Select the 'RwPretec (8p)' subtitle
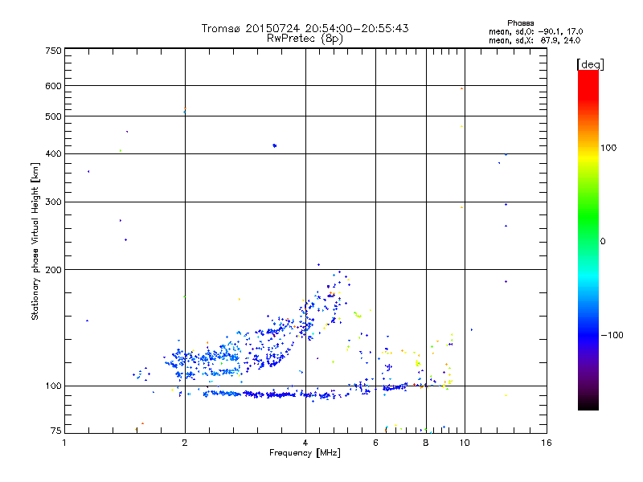The height and width of the screenshot is (482, 643). tap(305, 39)
